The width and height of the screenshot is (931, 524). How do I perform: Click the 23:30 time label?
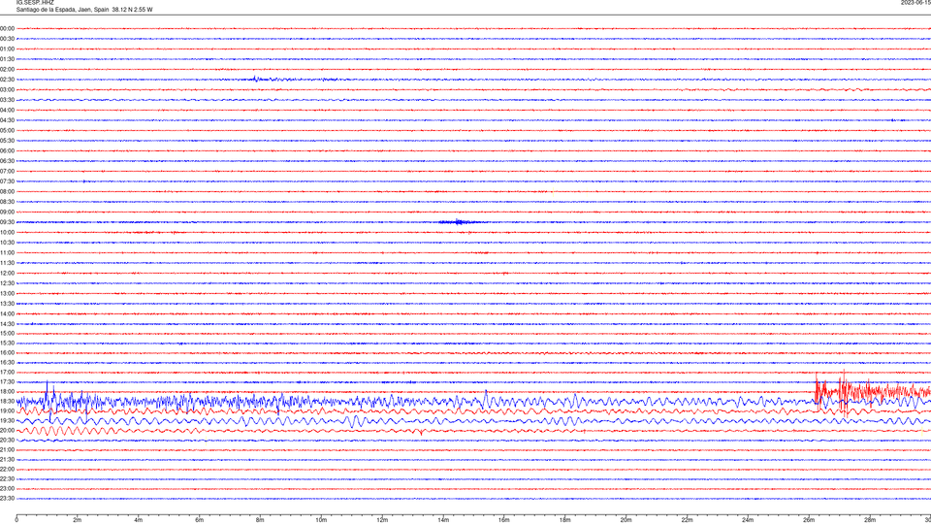point(7,499)
